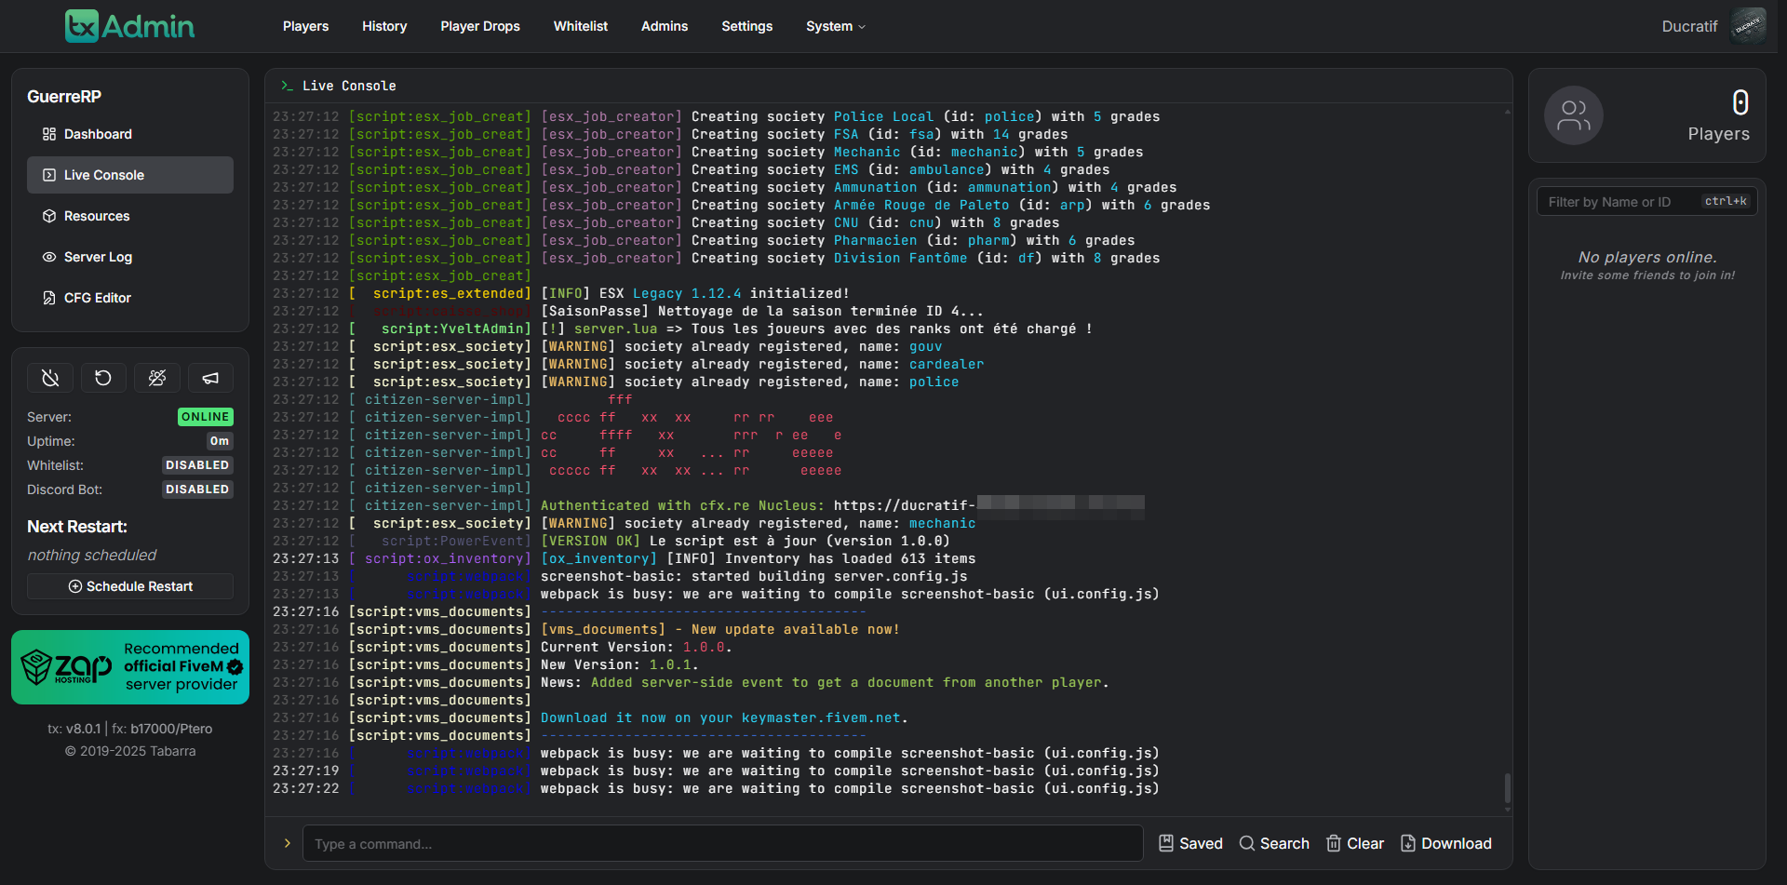Open the Ducratif user avatar menu

pos(1747,26)
